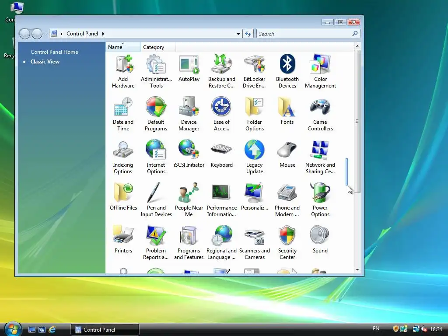448x336 pixels.
Task: Click Switch between windows Quick Launch icon
Action: point(42,330)
